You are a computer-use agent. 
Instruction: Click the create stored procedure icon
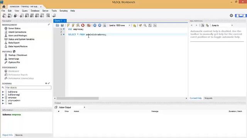tap(37, 15)
